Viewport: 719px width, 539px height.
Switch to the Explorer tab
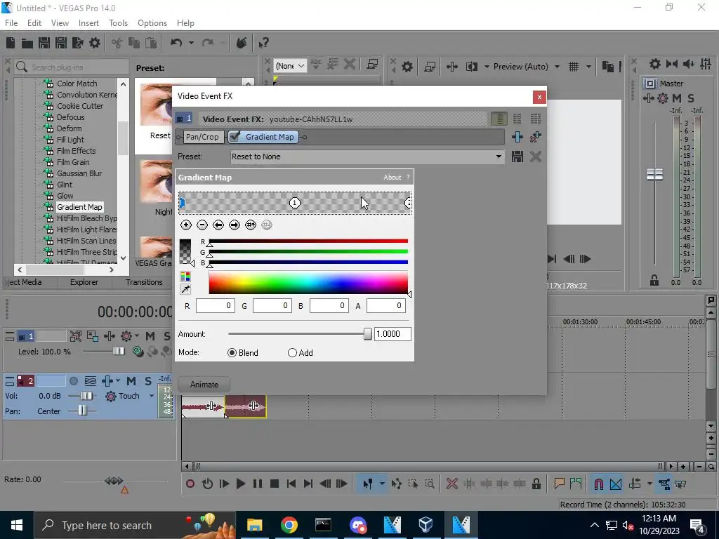click(x=84, y=282)
